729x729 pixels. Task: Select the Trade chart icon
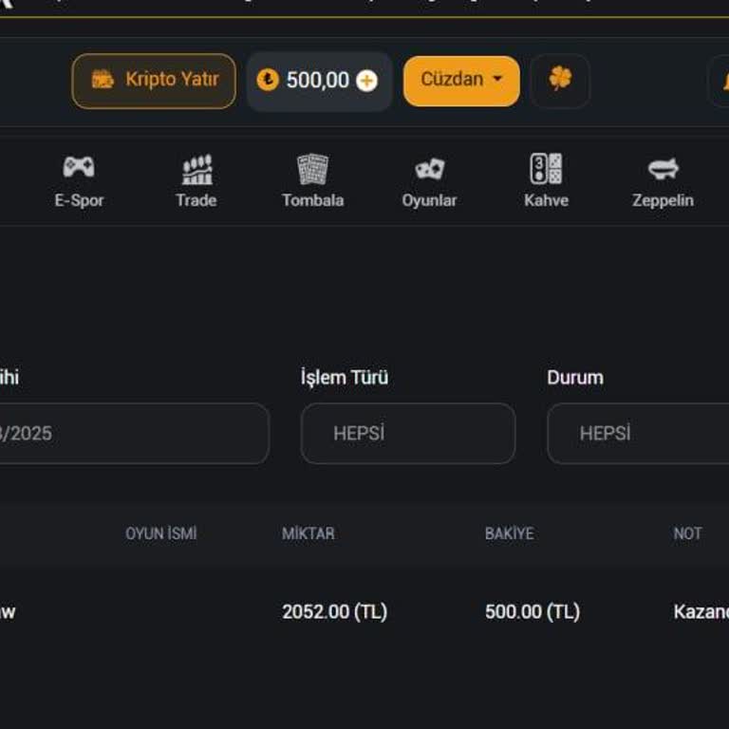pos(196,170)
